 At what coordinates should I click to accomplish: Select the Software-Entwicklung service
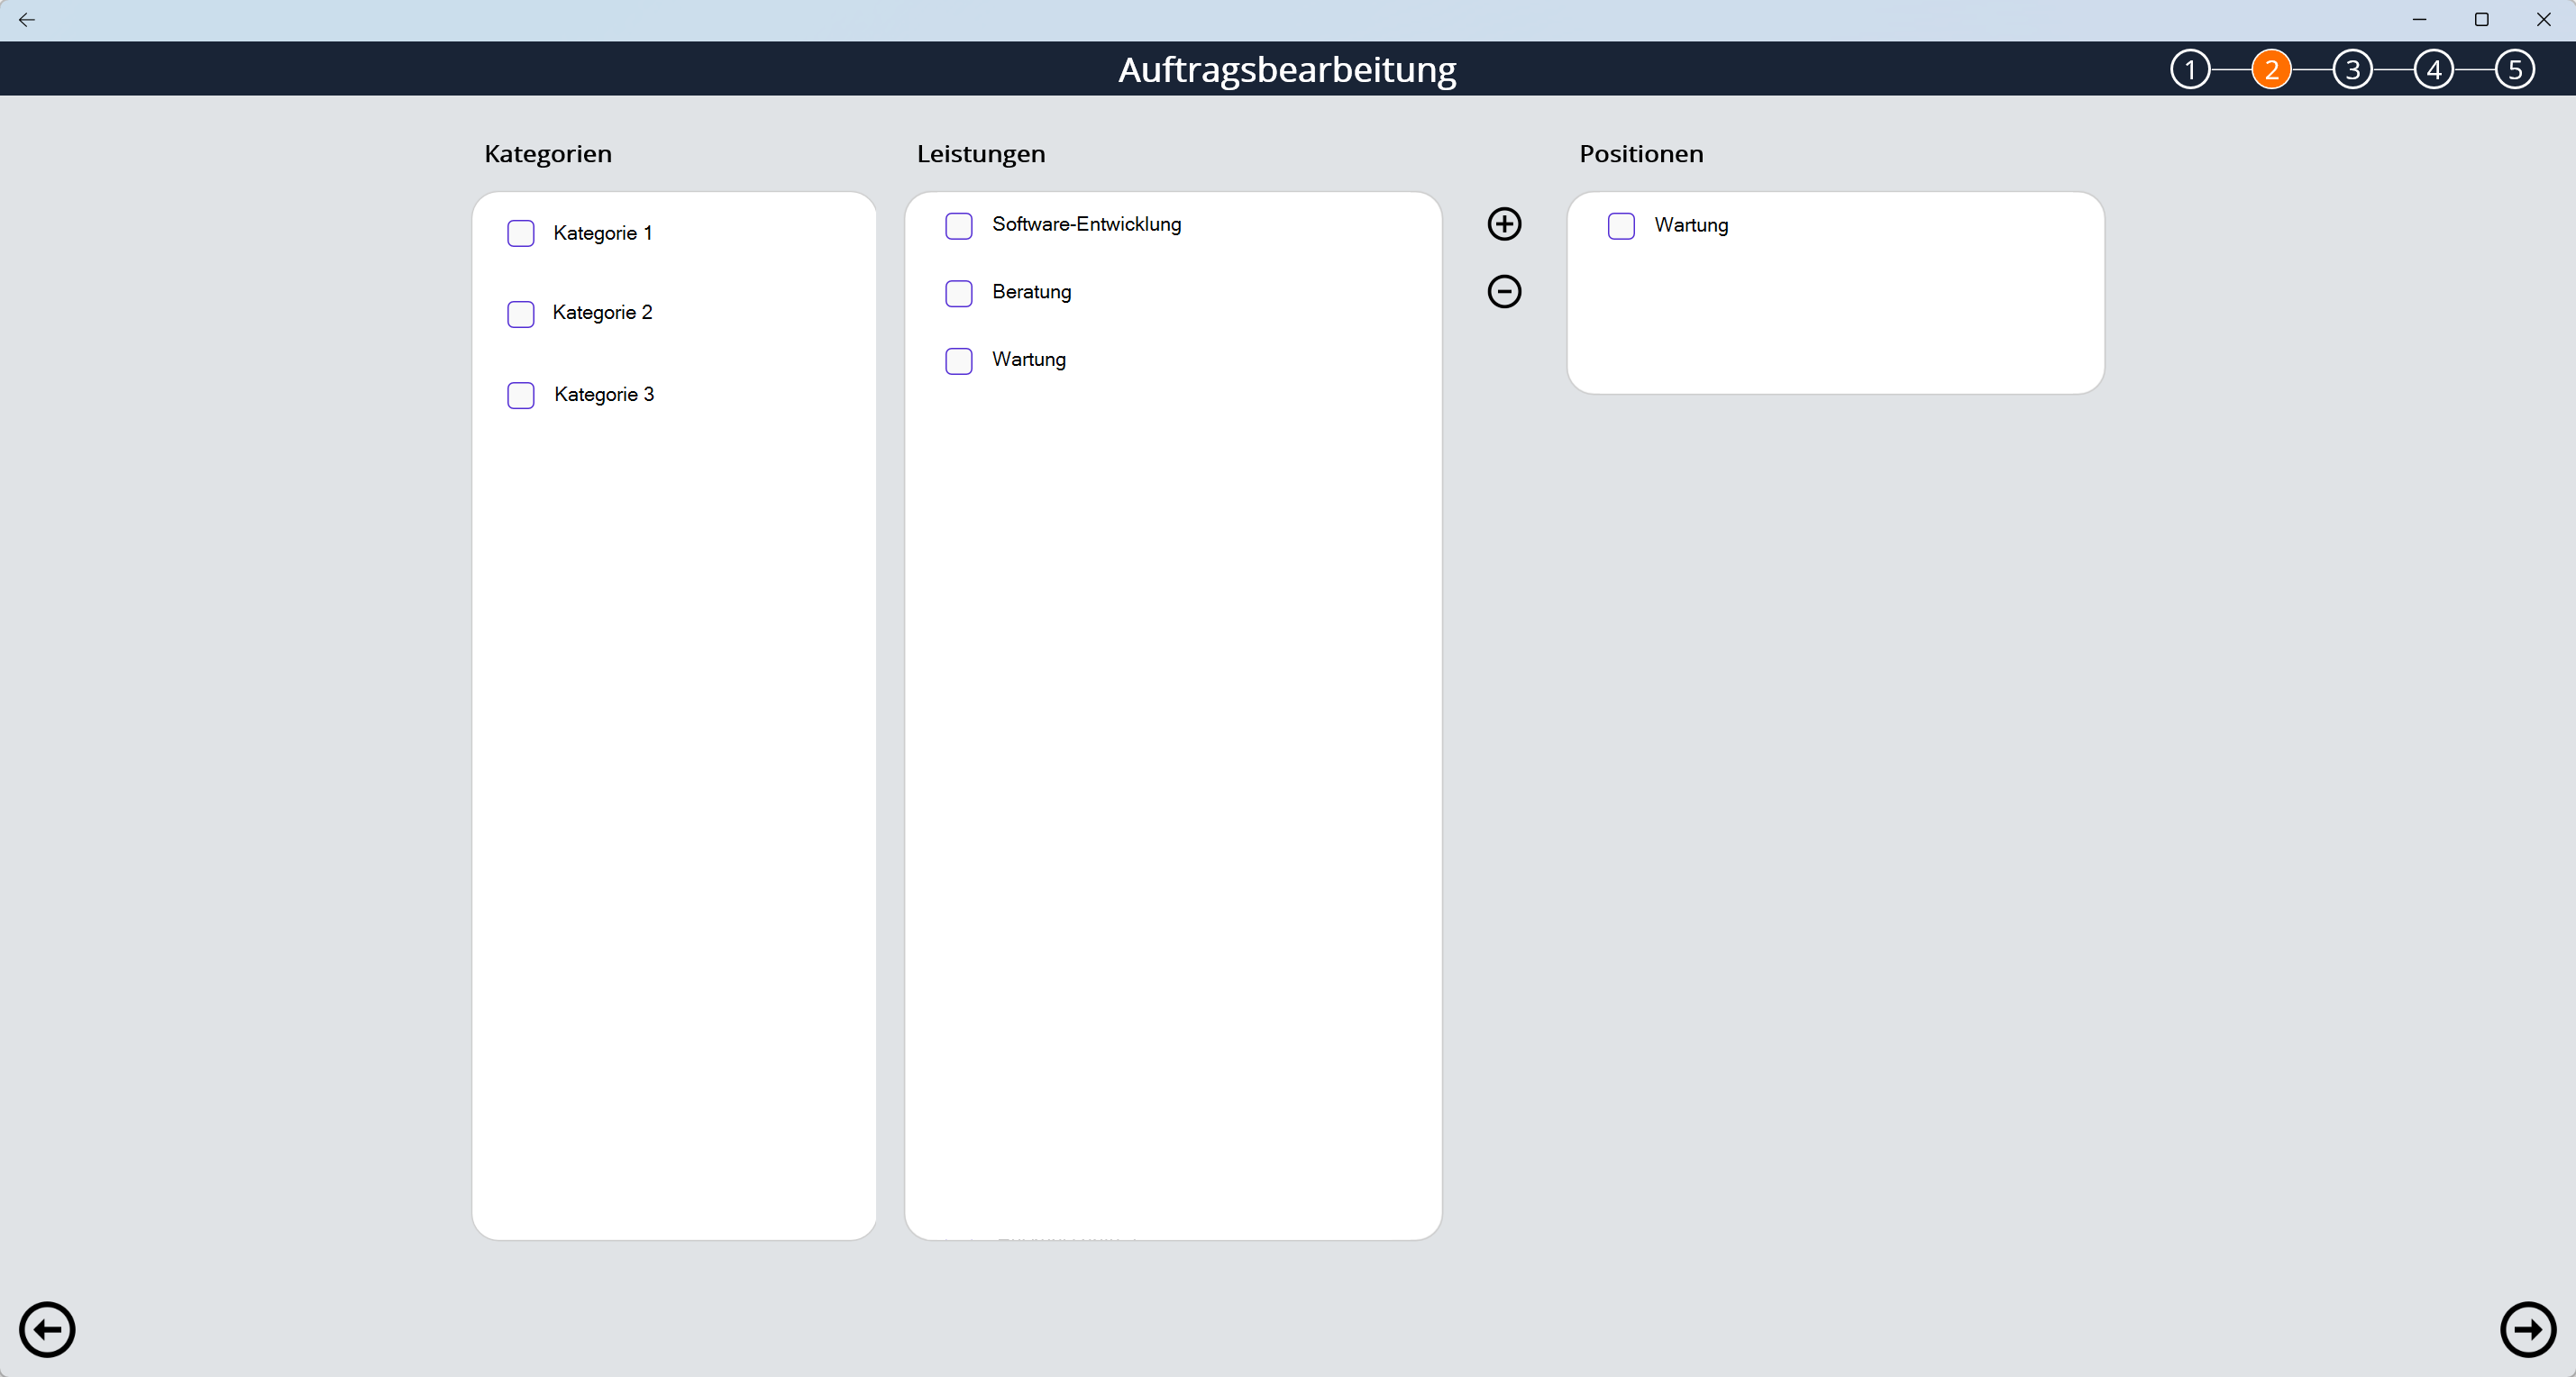tap(958, 226)
